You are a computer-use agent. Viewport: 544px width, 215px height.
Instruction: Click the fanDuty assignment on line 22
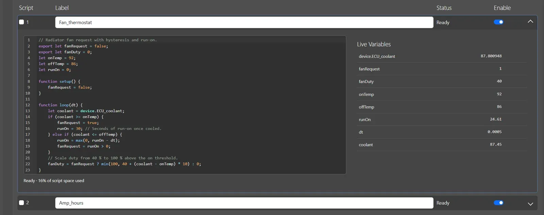coord(124,164)
